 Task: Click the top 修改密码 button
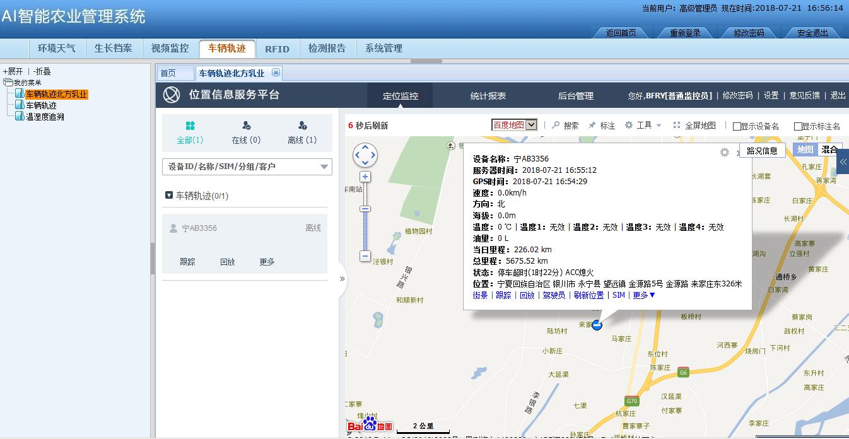click(x=749, y=33)
